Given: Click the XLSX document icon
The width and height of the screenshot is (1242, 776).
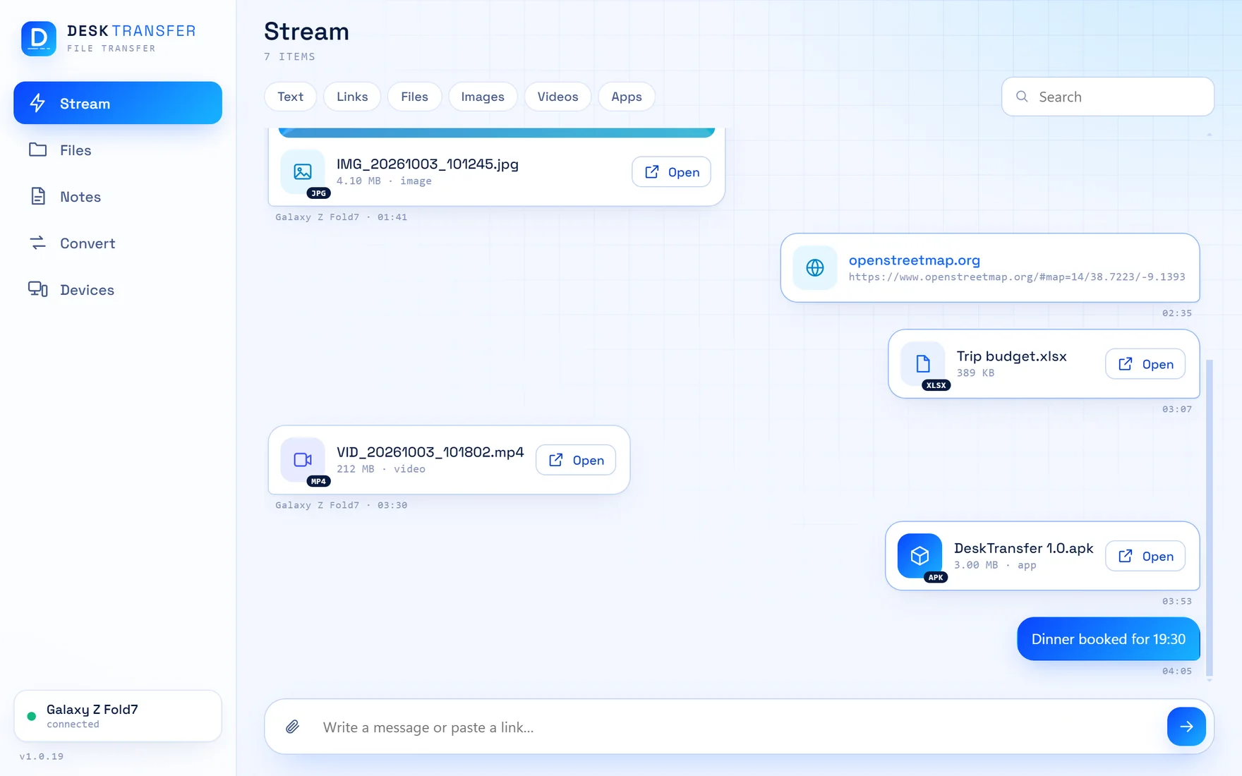Looking at the screenshot, I should pyautogui.click(x=923, y=364).
